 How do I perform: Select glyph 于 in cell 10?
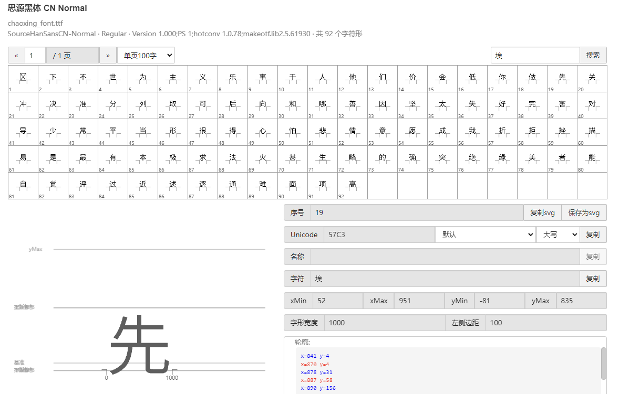293,79
